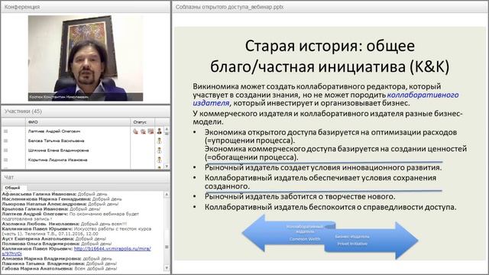Click the коллаборативного издателя link on the slide

point(423,95)
